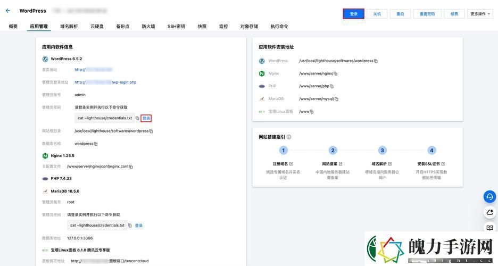Switch to the 防火墙 tab
The image size is (498, 266).
click(148, 27)
